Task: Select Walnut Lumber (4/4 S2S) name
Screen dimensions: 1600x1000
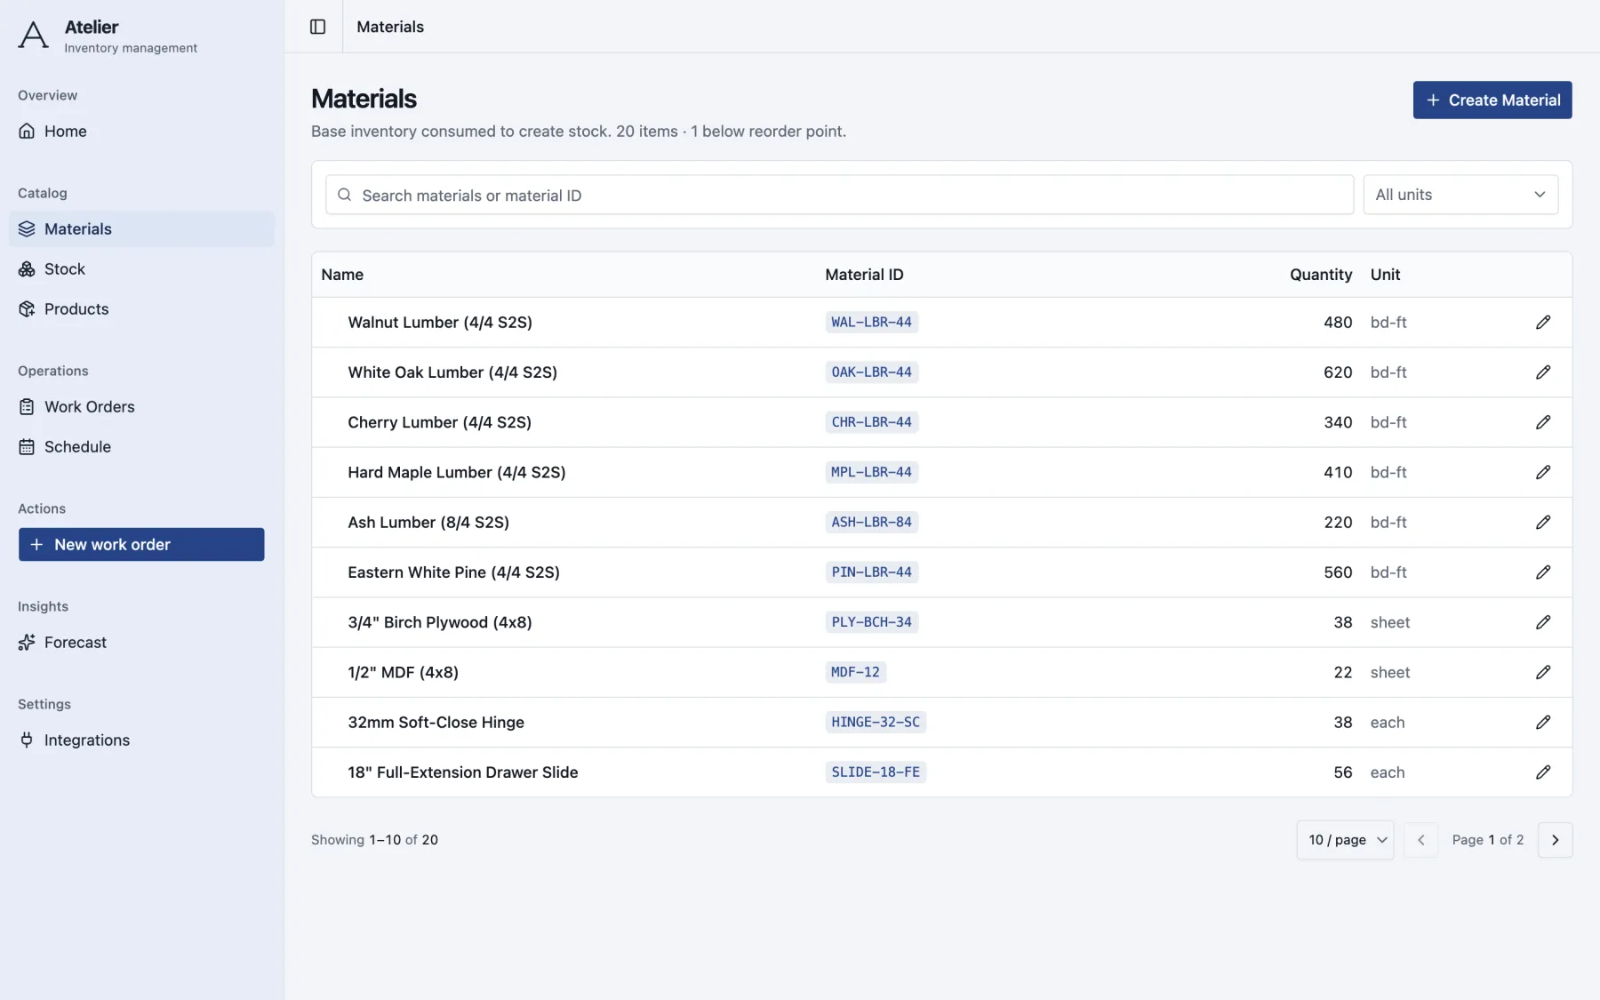Action: coord(440,323)
